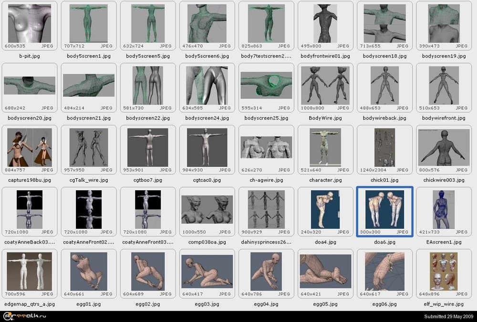Click the bodywirefront.jpg thumbnail
The width and height of the screenshot is (477, 322).
[444, 86]
